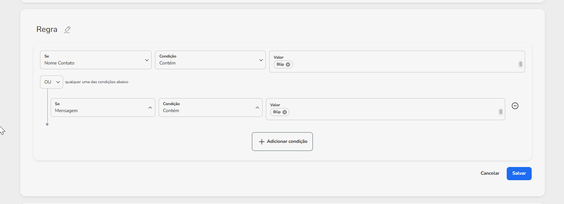Click the pencil edit icon beside Regra
The height and width of the screenshot is (204, 564).
(x=67, y=30)
